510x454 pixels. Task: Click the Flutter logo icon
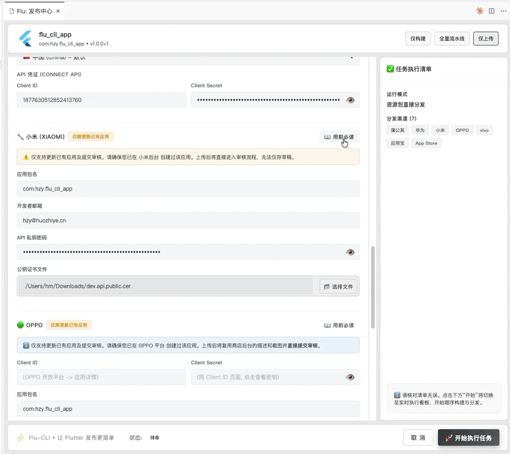(25, 38)
